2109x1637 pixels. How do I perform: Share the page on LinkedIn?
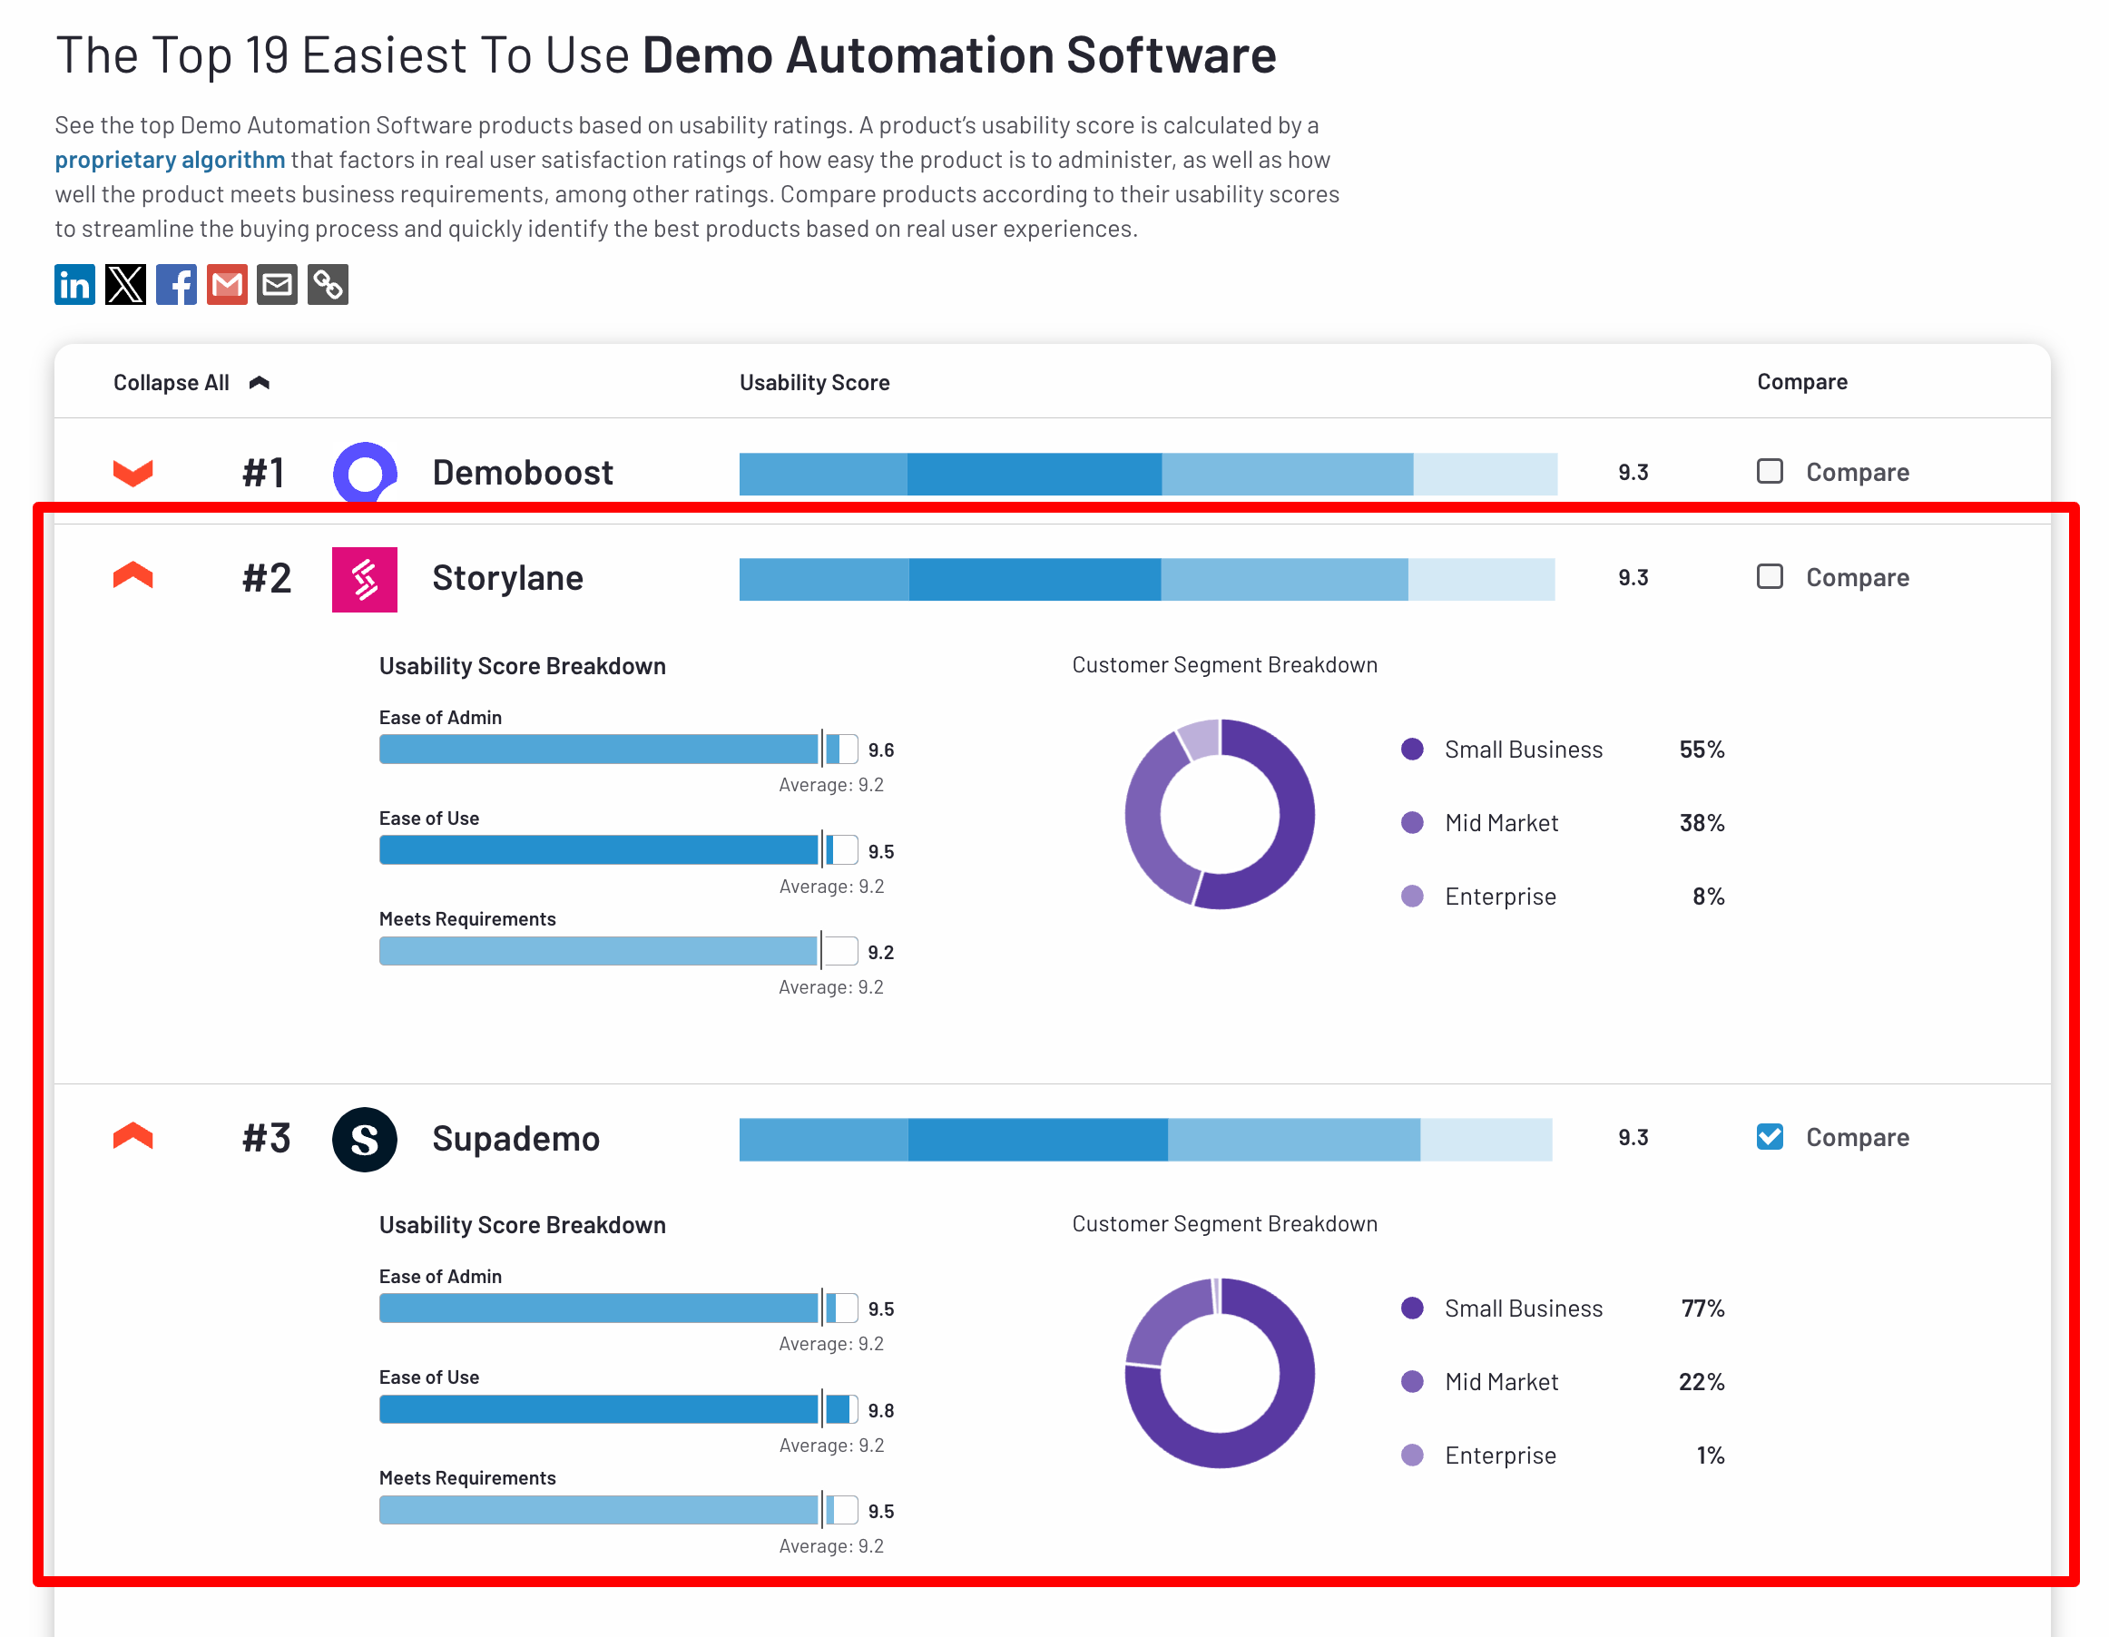coord(74,284)
